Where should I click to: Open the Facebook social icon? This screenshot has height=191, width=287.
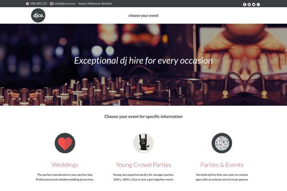click(x=244, y=5)
